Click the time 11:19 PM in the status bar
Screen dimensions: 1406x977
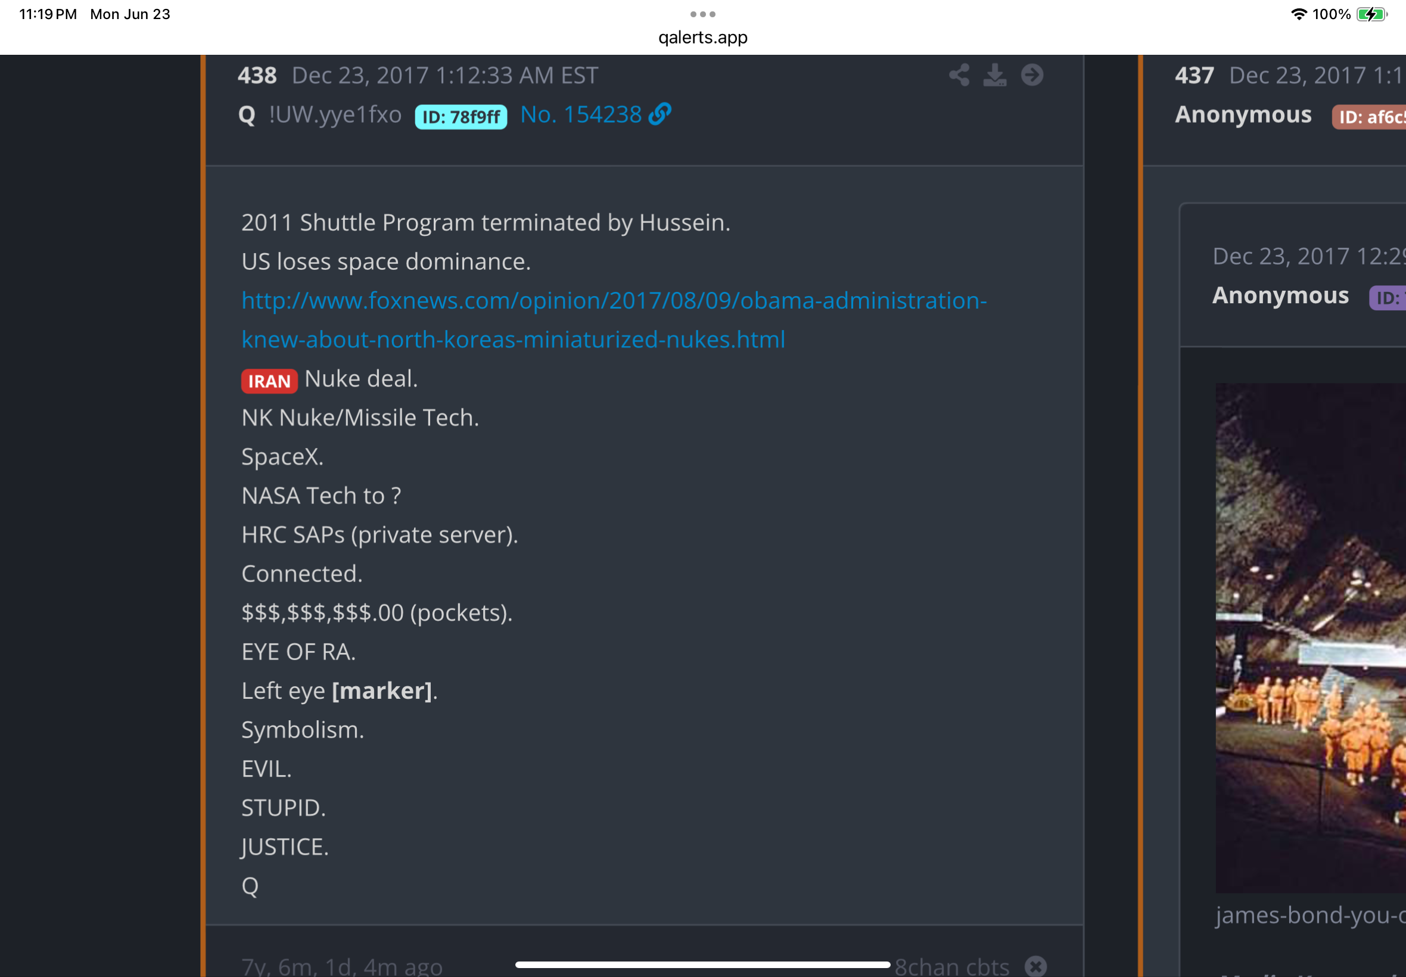(x=48, y=14)
